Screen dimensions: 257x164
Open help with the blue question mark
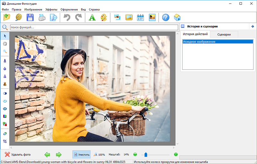point(166,17)
